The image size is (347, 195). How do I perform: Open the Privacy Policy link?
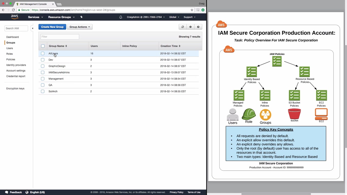pyautogui.click(x=176, y=192)
